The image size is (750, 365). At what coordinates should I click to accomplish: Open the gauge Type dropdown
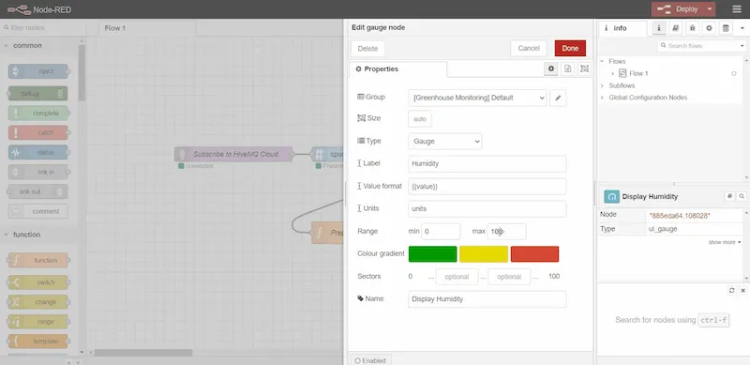coord(444,142)
